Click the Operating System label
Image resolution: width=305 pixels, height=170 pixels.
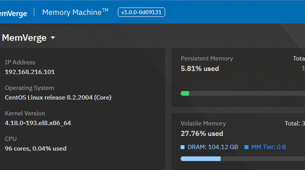click(30, 88)
